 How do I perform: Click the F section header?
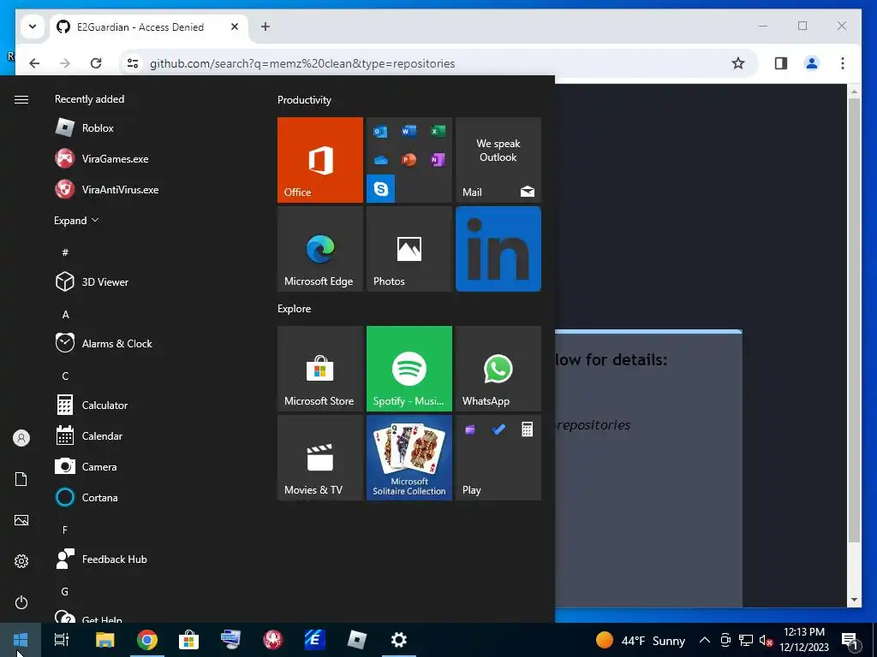click(65, 530)
